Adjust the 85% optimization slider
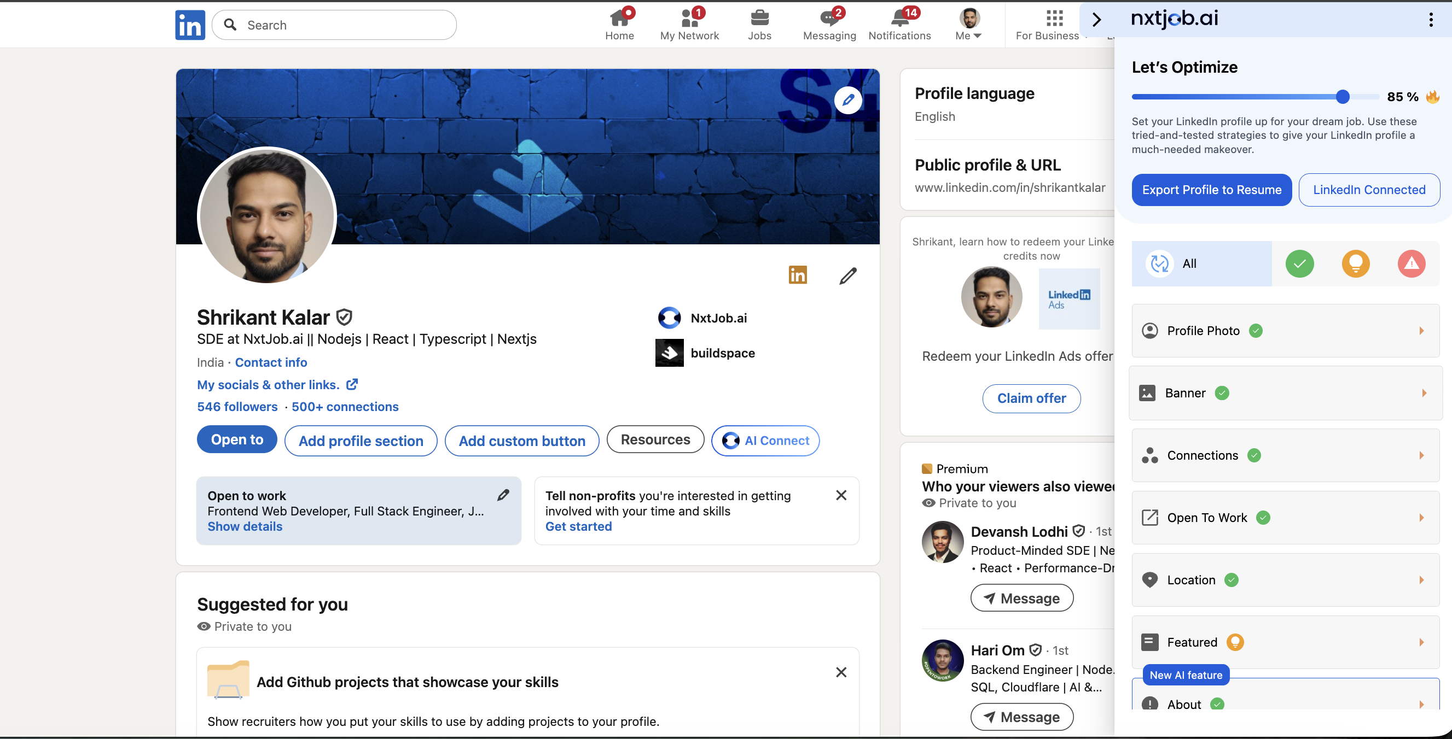The width and height of the screenshot is (1452, 739). (1342, 97)
